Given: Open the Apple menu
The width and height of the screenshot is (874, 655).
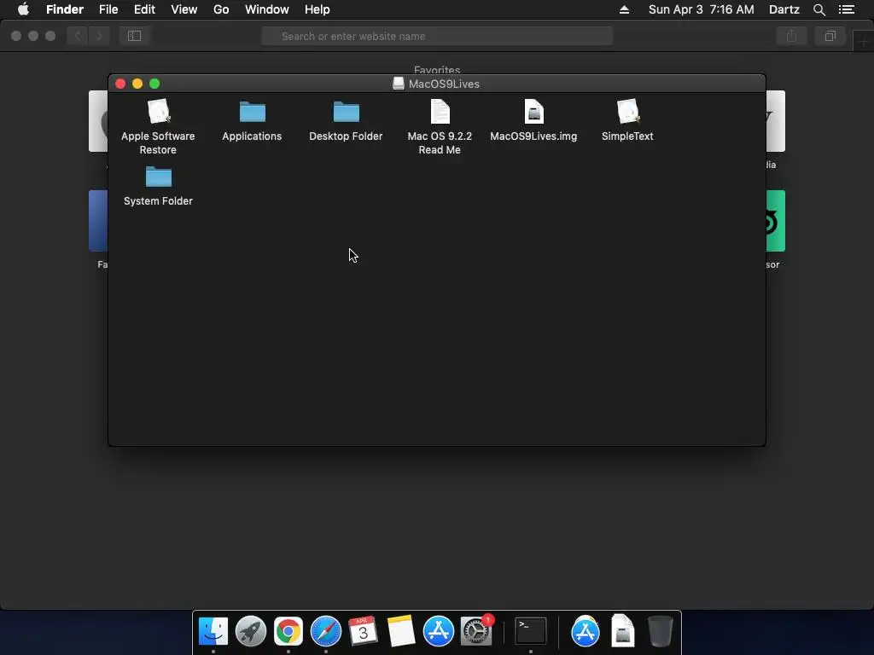Looking at the screenshot, I should coord(23,9).
